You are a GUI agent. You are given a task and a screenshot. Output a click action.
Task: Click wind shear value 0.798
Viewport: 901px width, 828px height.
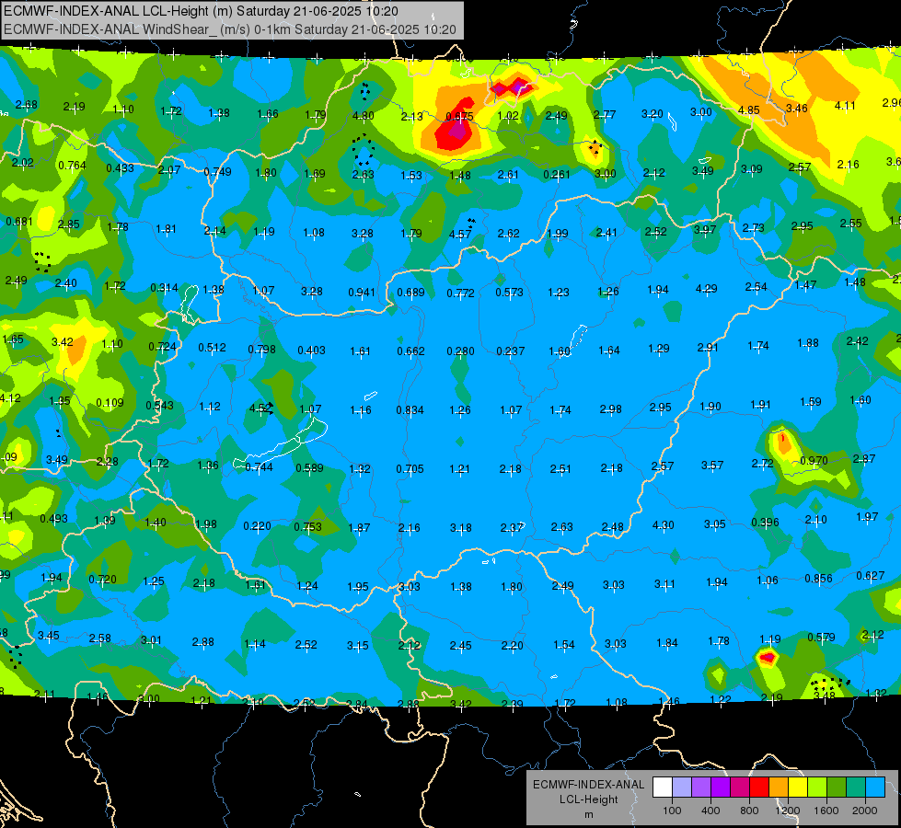[262, 350]
